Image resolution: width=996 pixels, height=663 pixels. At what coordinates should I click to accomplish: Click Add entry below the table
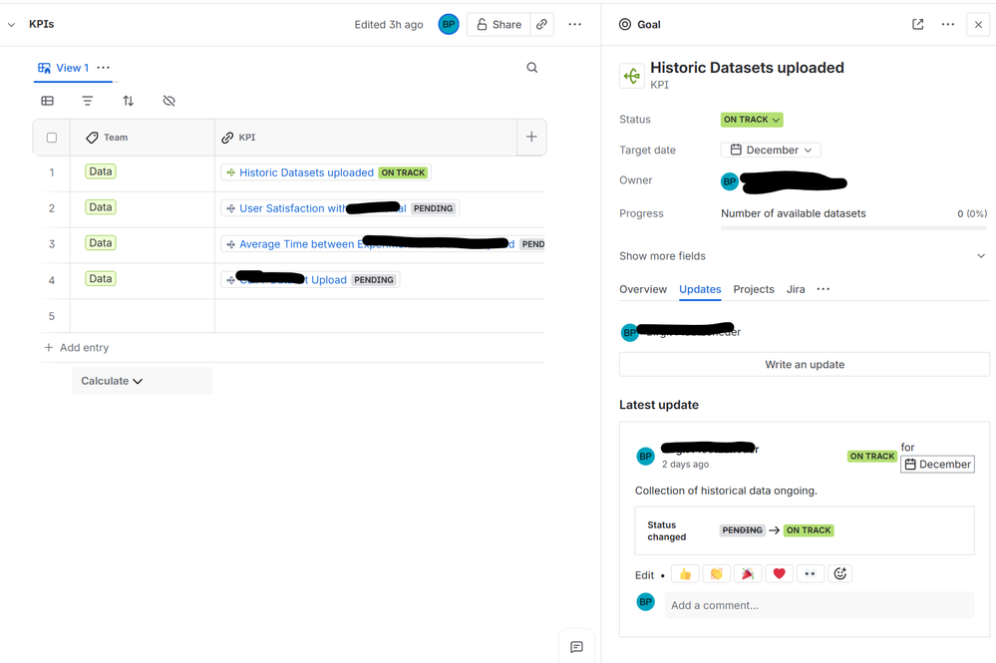coord(77,348)
